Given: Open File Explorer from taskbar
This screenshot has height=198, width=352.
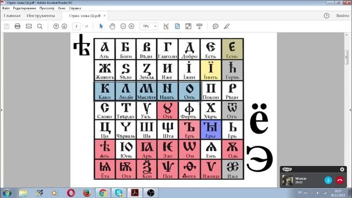Looking at the screenshot, I should pos(23,193).
